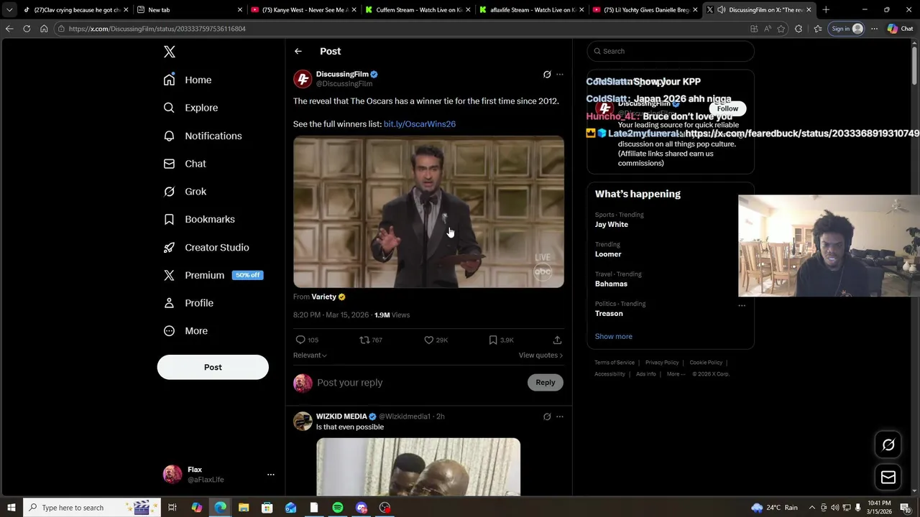Viewport: 920px width, 517px height.
Task: Switch to Clav crying TikTok tab
Action: click(75, 10)
